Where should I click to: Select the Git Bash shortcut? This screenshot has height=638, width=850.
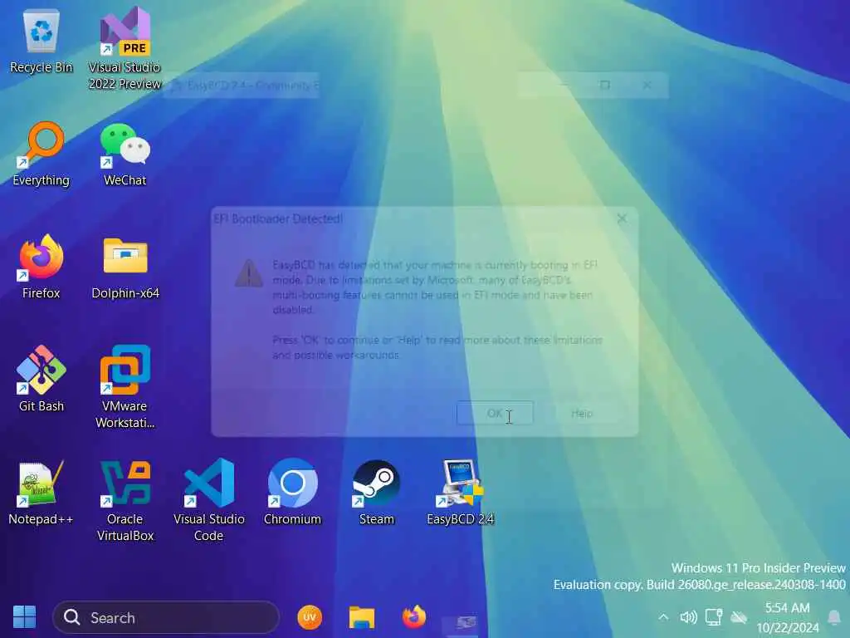(42, 379)
